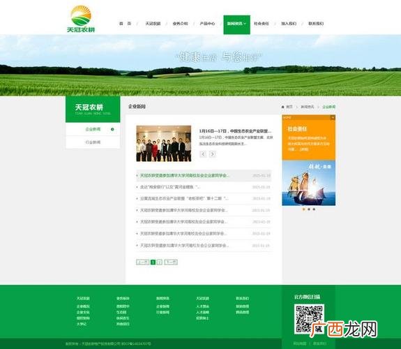Click the green arrow icon beside sidebar 企业新闻
This screenshot has width=401, height=349.
(112, 129)
